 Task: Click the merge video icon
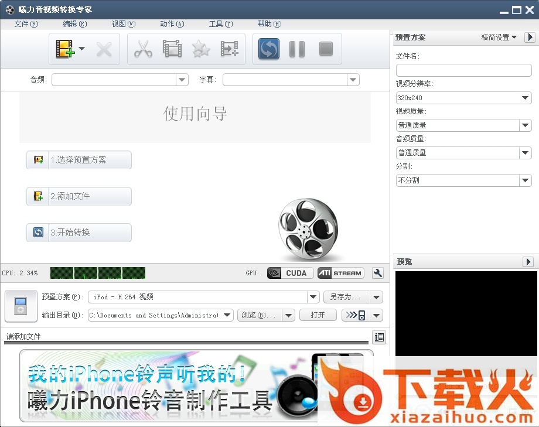click(x=229, y=49)
